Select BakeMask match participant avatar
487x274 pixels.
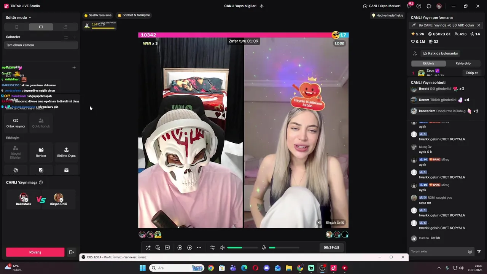(x=24, y=198)
